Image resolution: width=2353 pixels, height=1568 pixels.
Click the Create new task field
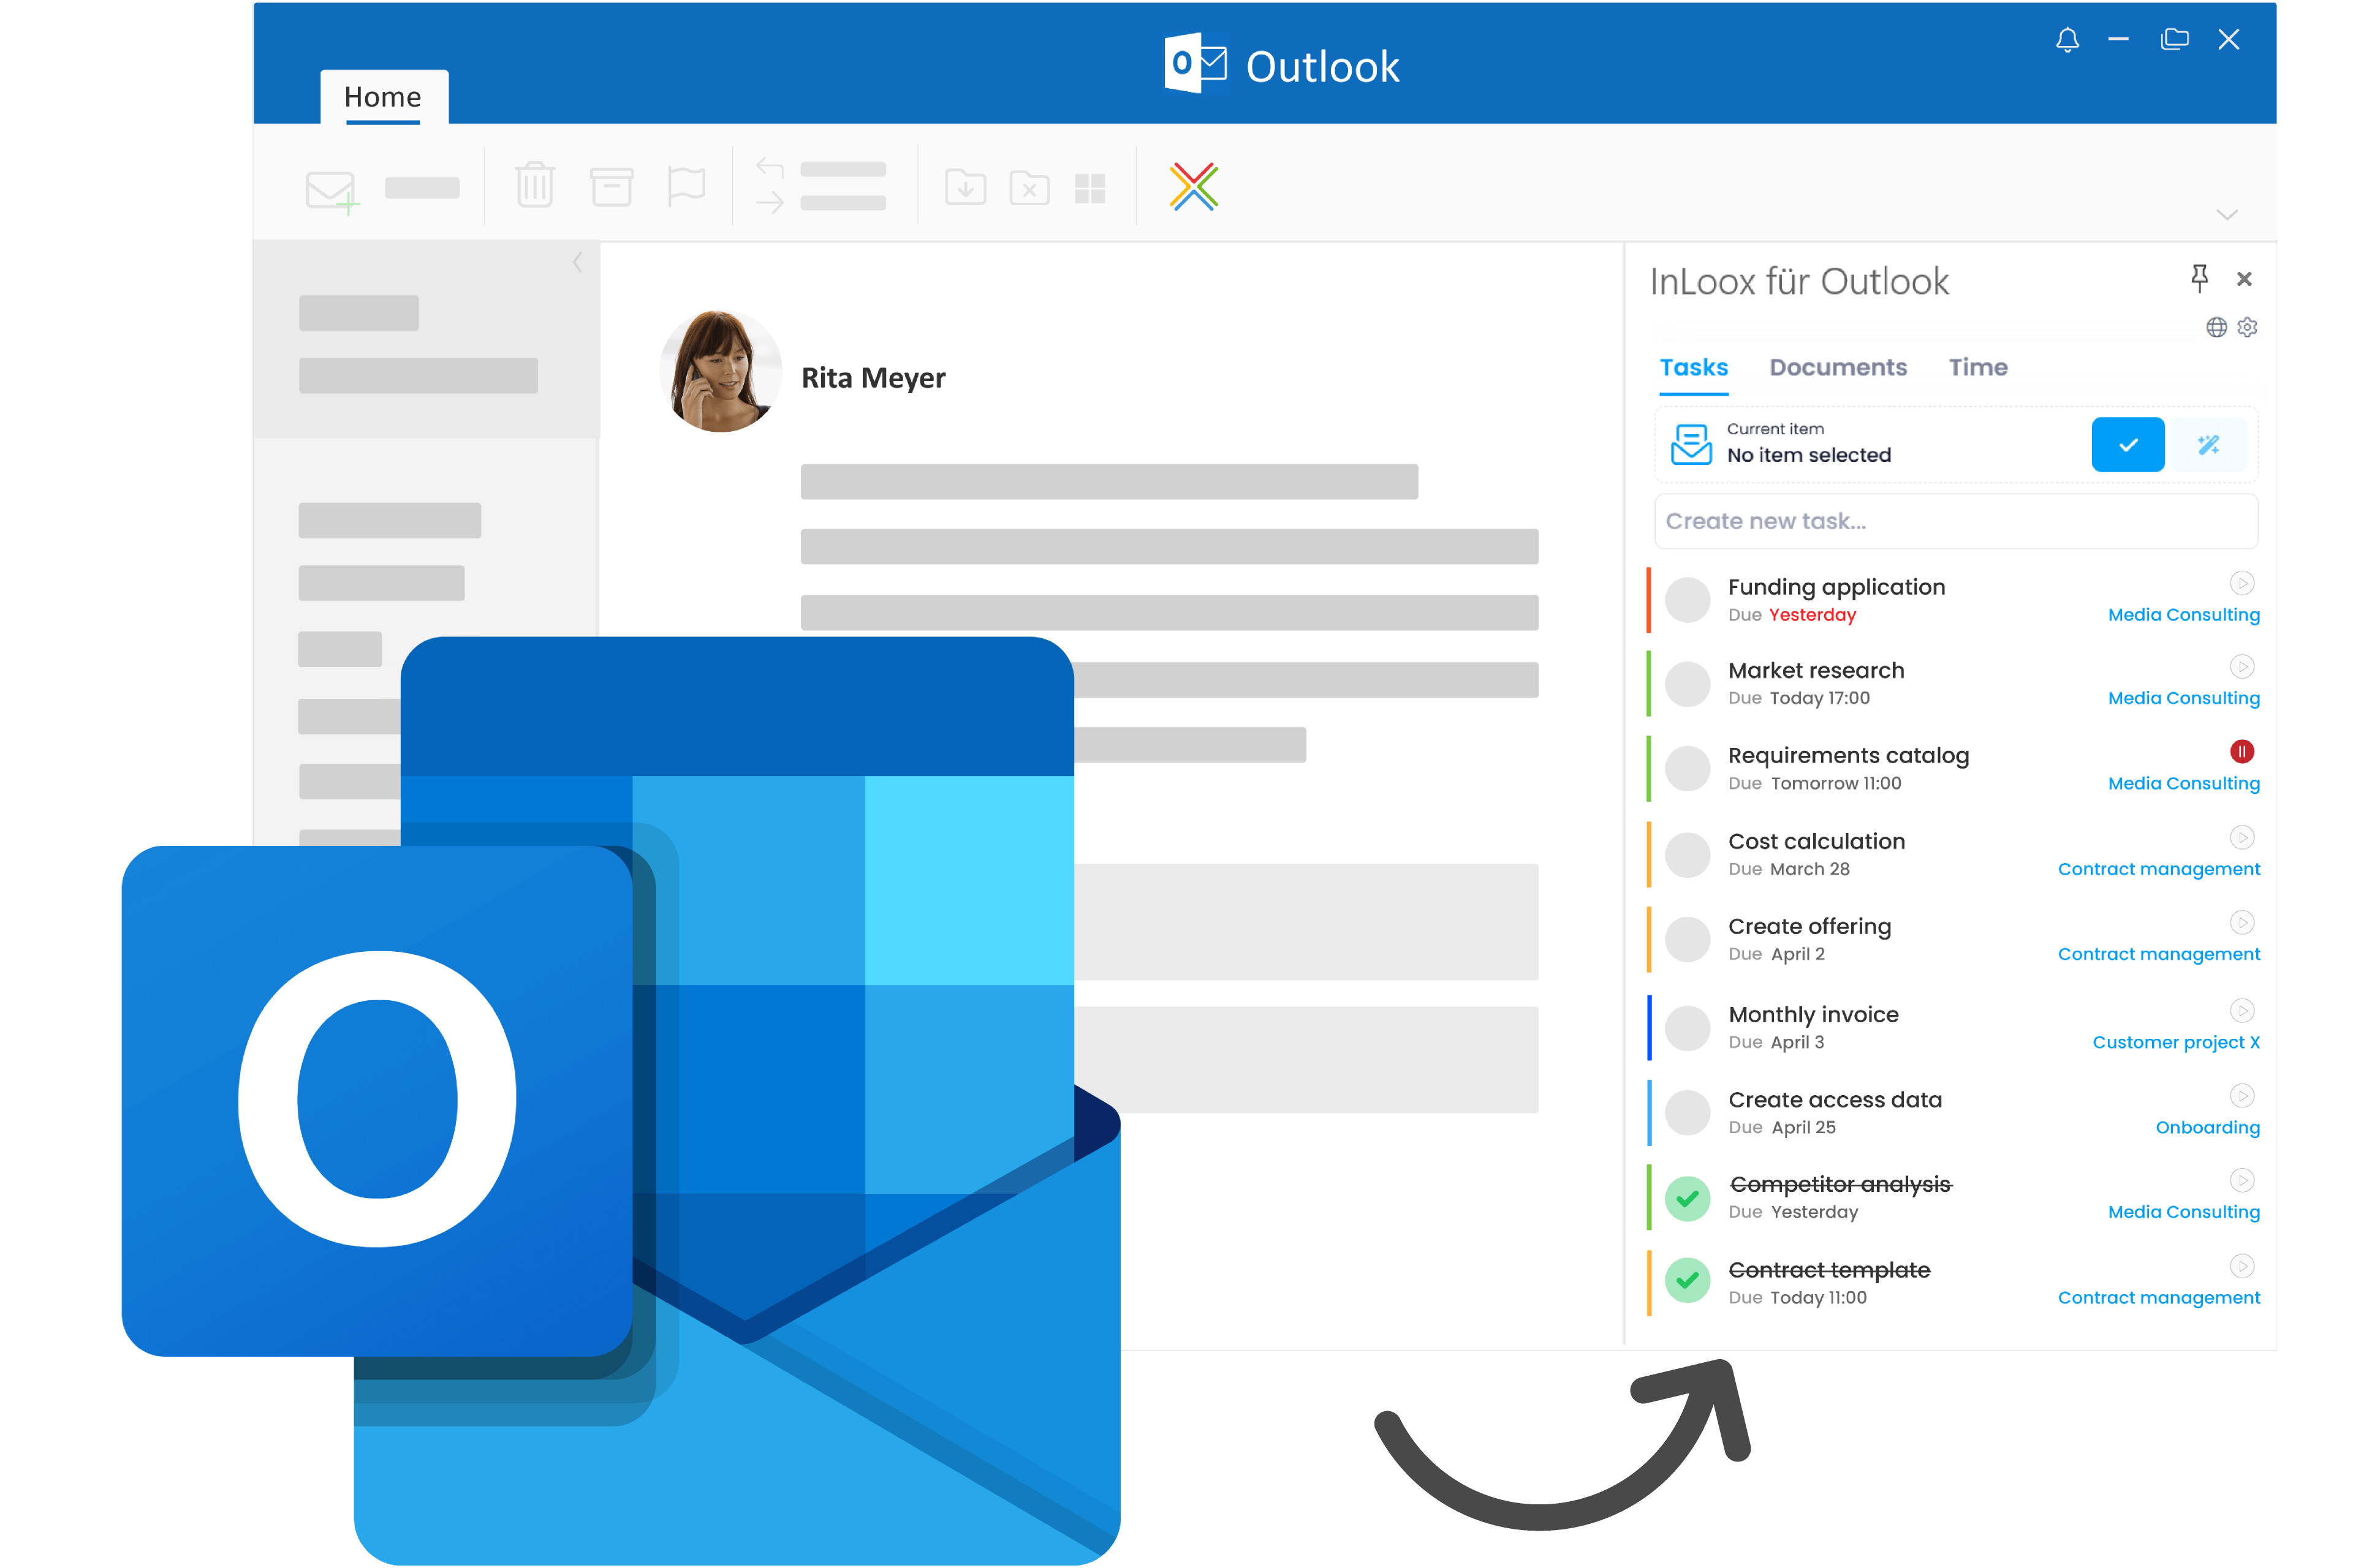tap(1956, 521)
